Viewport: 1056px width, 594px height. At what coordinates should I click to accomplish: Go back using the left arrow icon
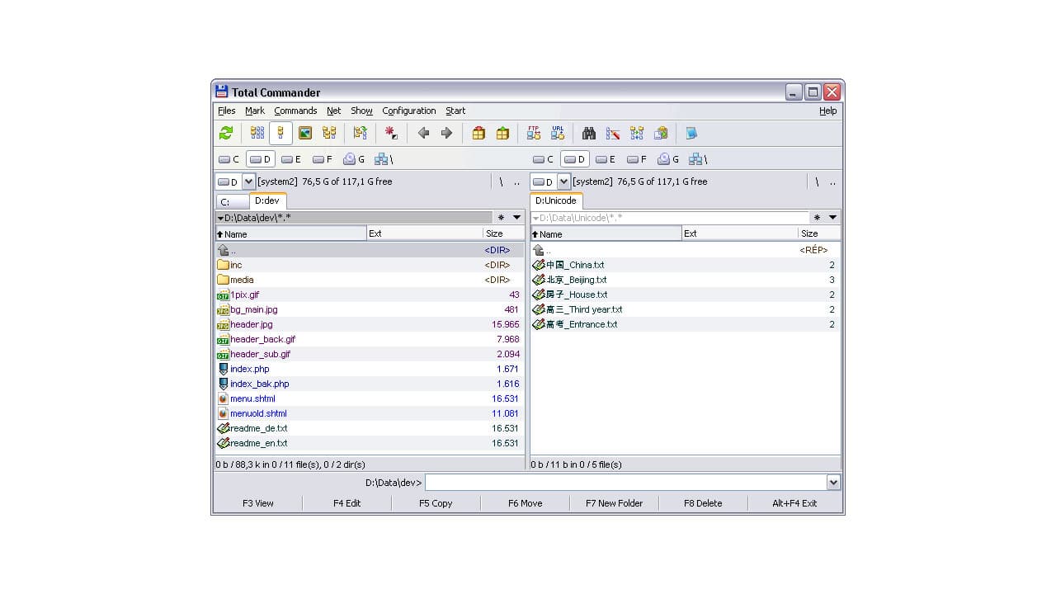click(424, 133)
